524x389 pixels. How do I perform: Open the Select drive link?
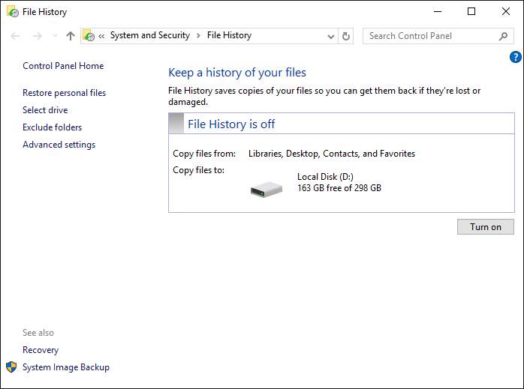click(45, 110)
